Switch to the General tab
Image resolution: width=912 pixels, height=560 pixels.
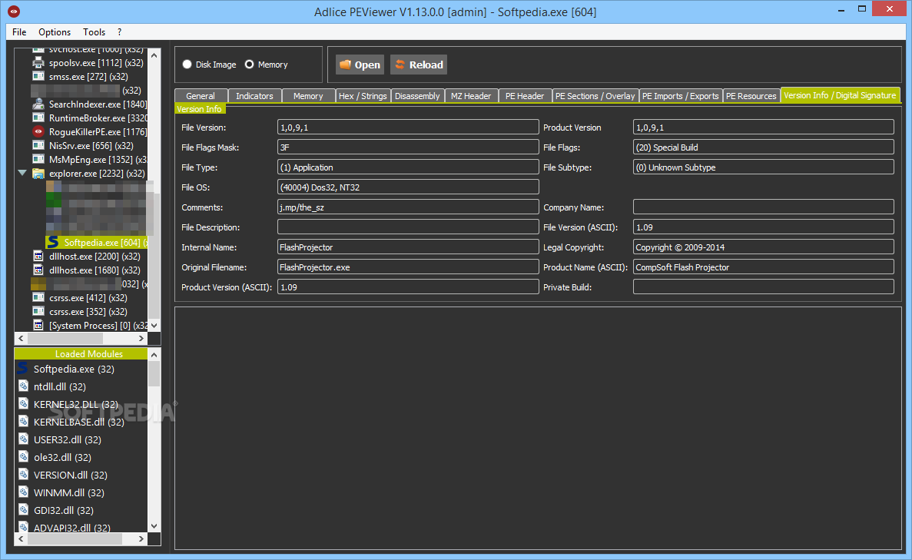coord(201,96)
